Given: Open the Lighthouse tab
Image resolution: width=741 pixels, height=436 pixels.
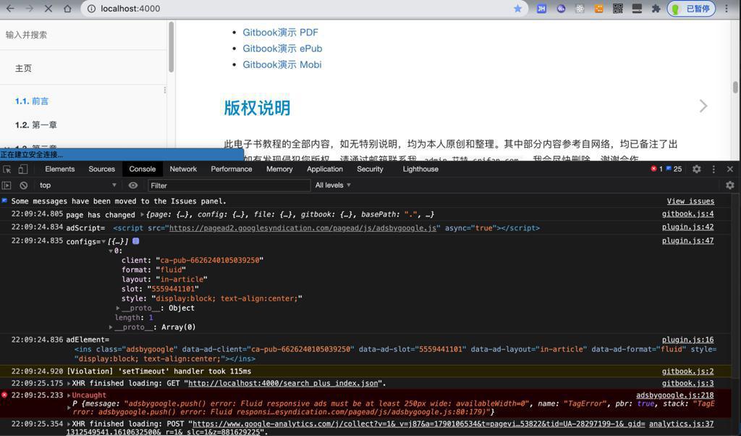Looking at the screenshot, I should (x=420, y=169).
